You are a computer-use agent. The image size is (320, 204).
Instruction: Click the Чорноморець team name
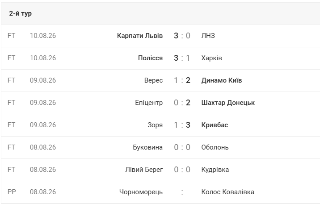click(x=141, y=192)
